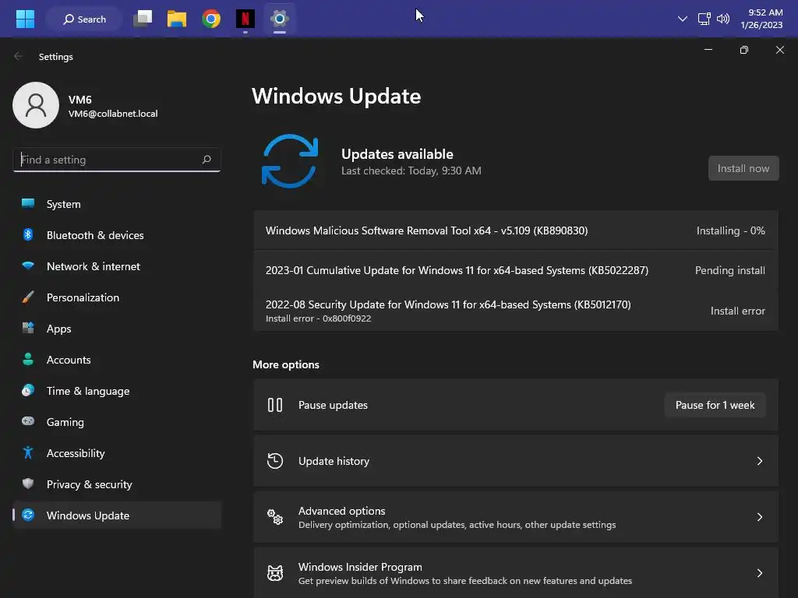The width and height of the screenshot is (798, 598).
Task: Click error code 0x800f0922 text
Action: pos(347,318)
